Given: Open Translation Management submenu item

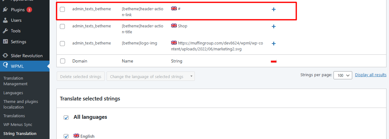Looking at the screenshot, I should [x=16, y=81].
